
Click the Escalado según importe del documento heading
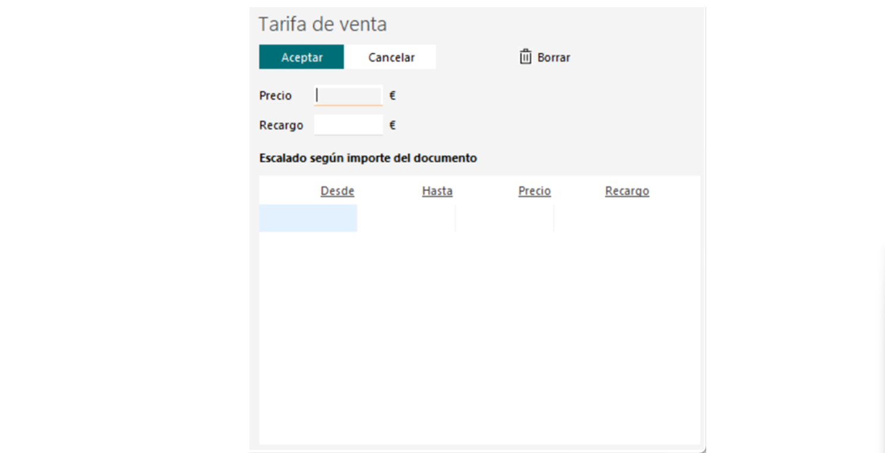pos(368,159)
